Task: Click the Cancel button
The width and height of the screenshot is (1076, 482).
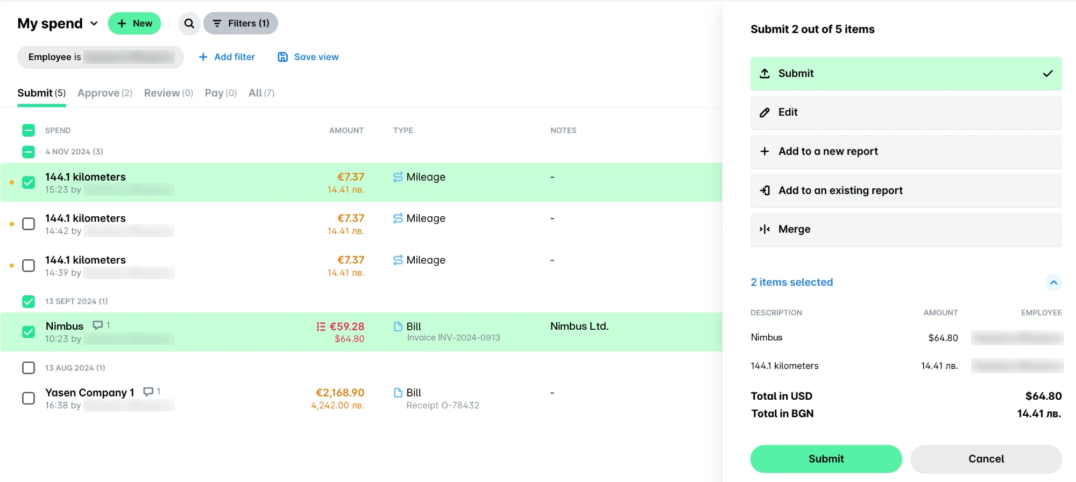Action: (x=986, y=459)
